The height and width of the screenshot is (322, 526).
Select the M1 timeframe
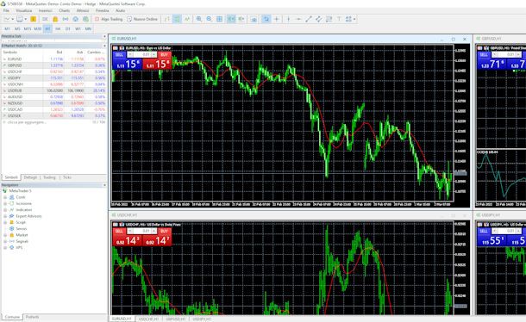(x=7, y=28)
